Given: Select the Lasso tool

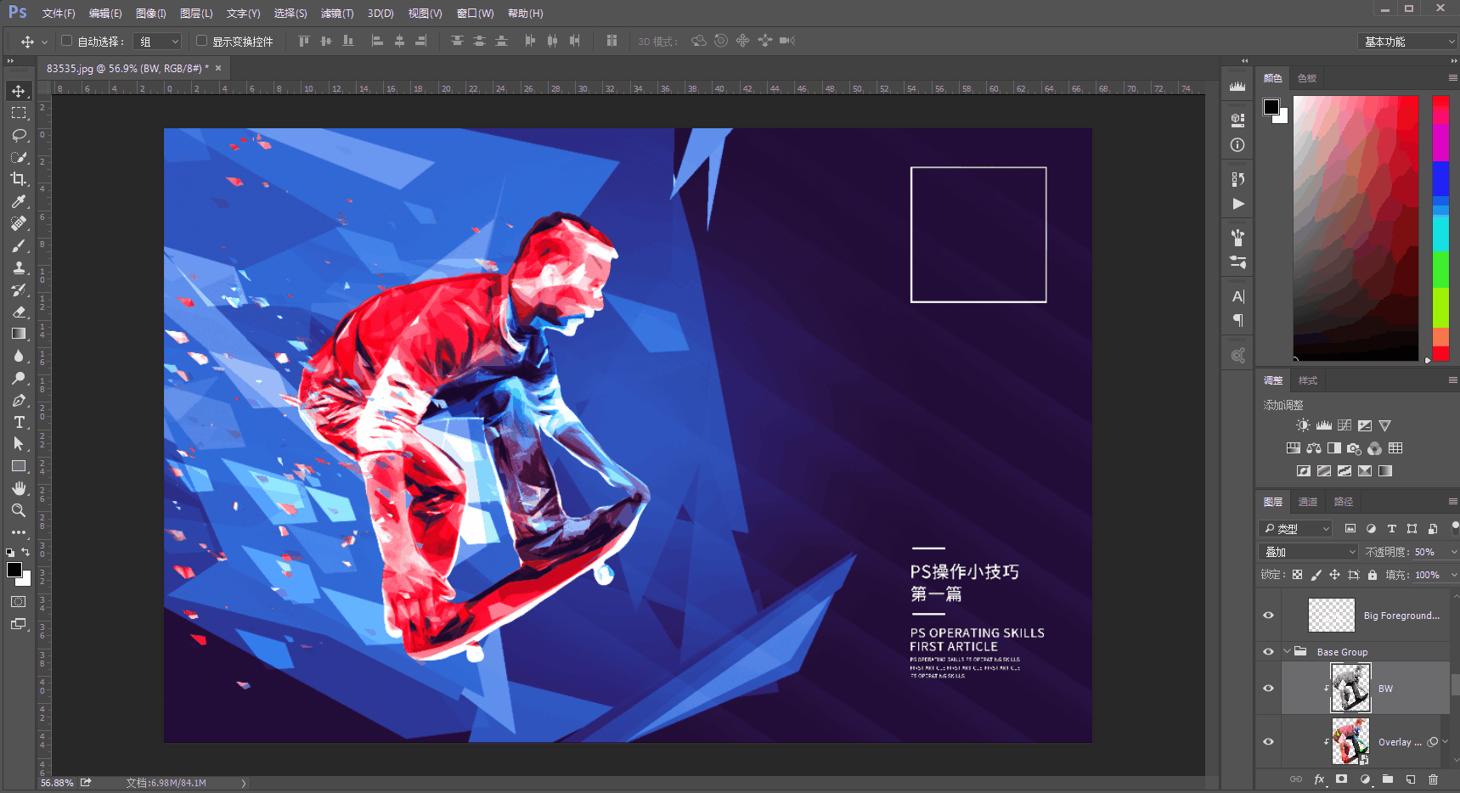Looking at the screenshot, I should tap(19, 135).
